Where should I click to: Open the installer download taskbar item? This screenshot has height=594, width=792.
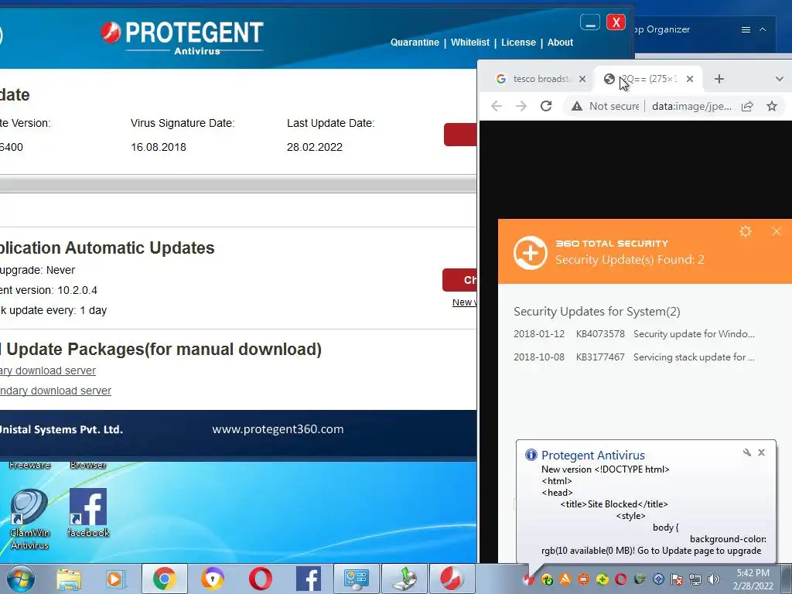405,579
